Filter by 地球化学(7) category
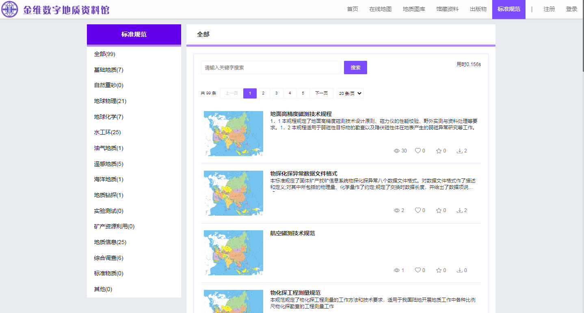 (108, 117)
